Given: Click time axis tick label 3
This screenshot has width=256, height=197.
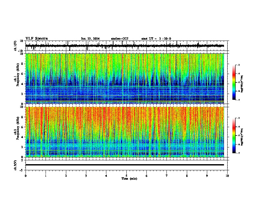Looking at the screenshot, I should point(86,176).
